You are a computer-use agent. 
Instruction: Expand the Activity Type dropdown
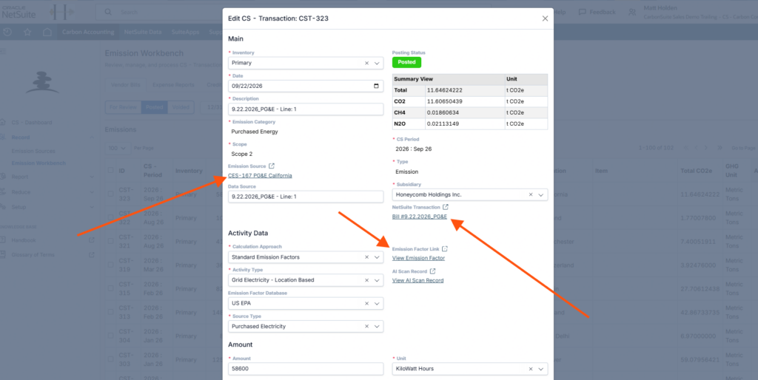point(377,280)
